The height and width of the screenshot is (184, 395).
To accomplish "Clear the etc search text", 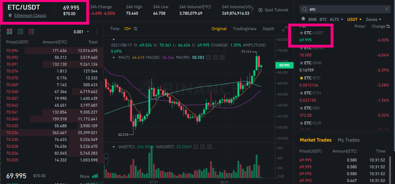I will pyautogui.click(x=387, y=9).
